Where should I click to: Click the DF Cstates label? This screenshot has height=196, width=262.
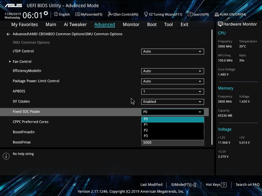coord(21,102)
